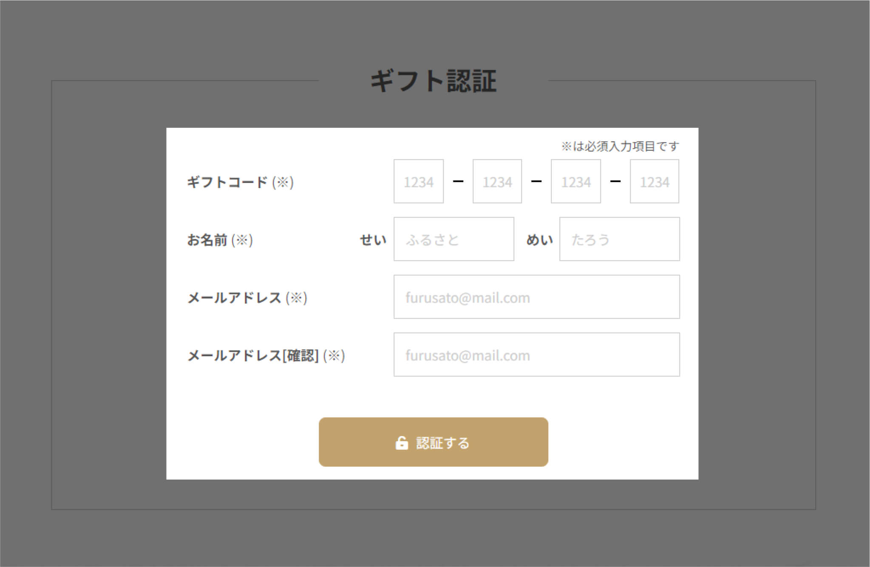Focus the first gift code box

tap(418, 181)
